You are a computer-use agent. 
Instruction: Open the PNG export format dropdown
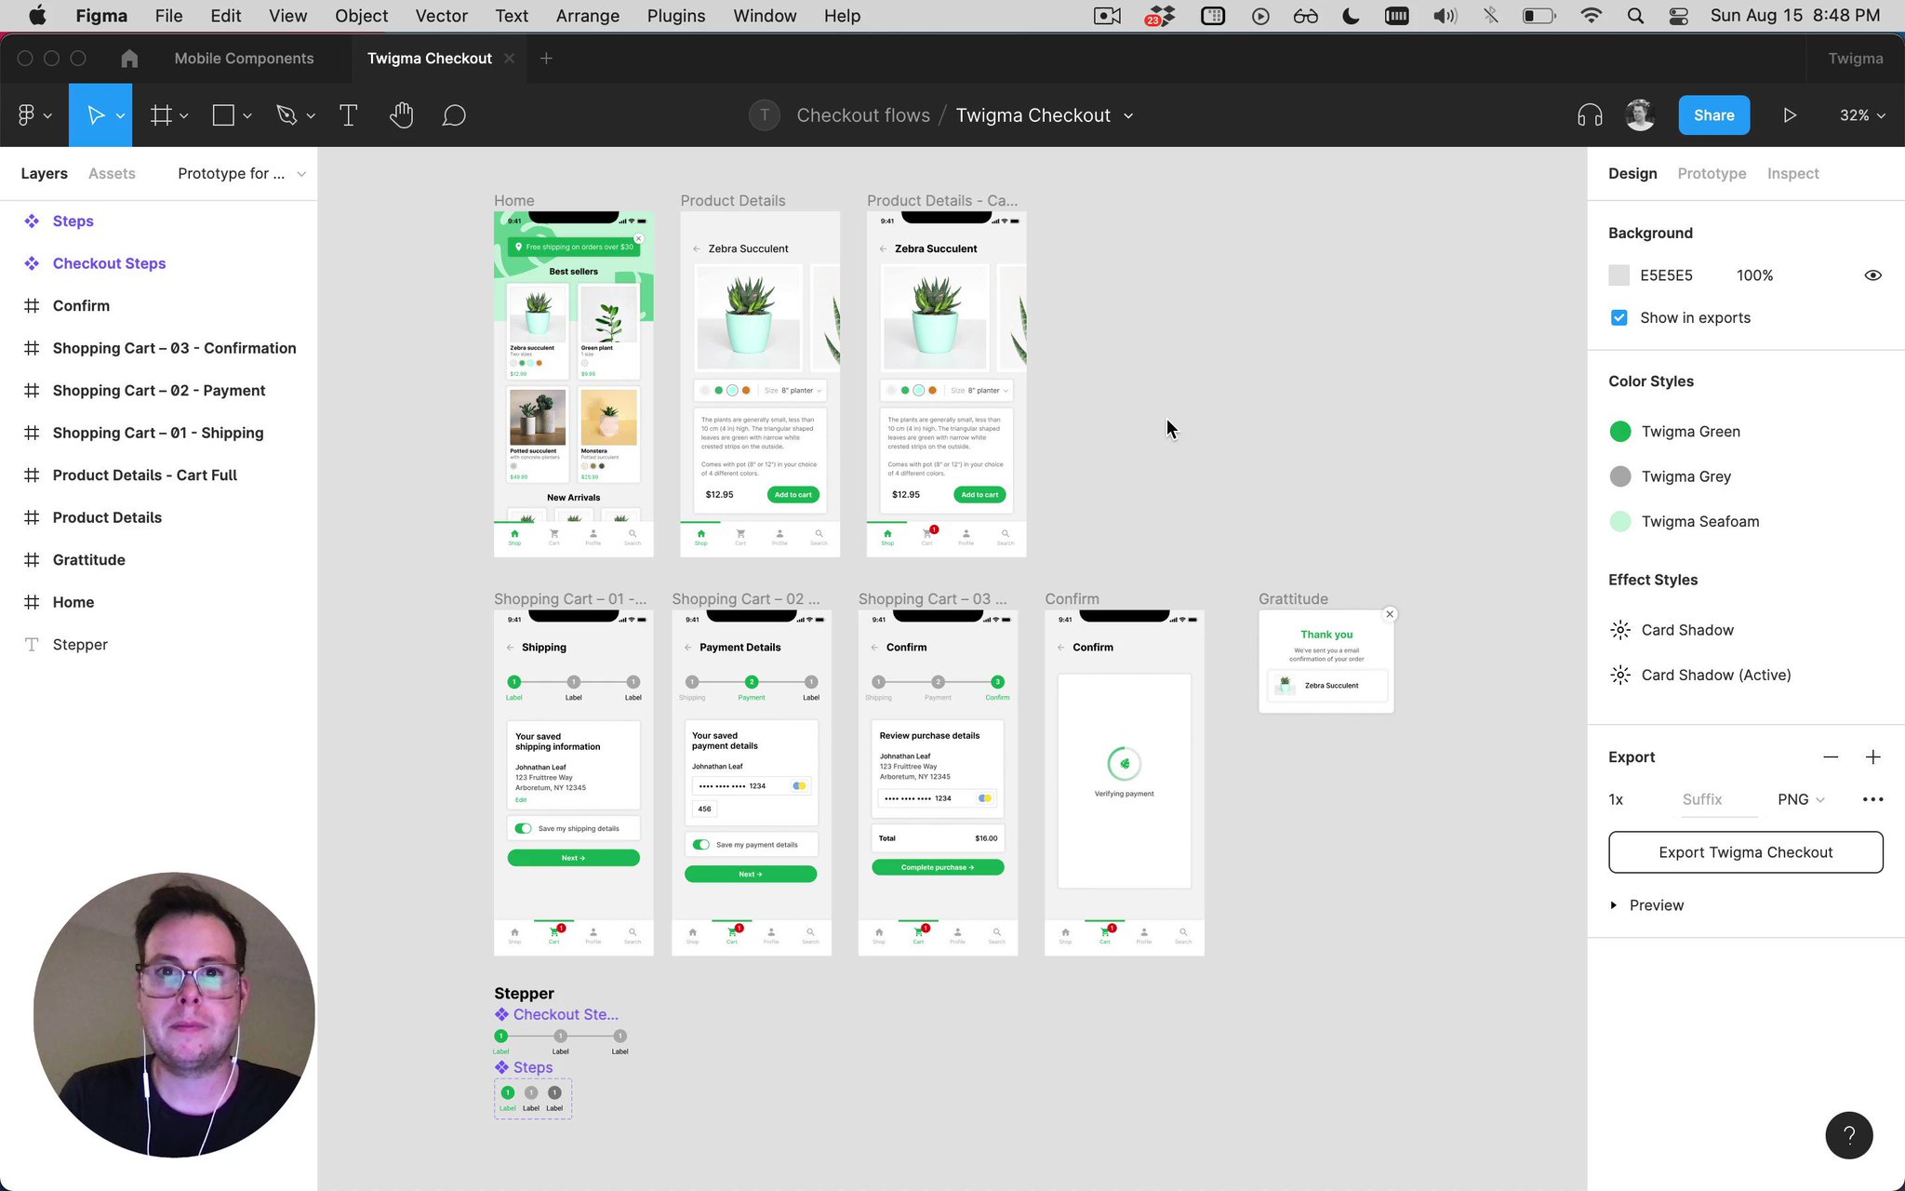[1799, 798]
